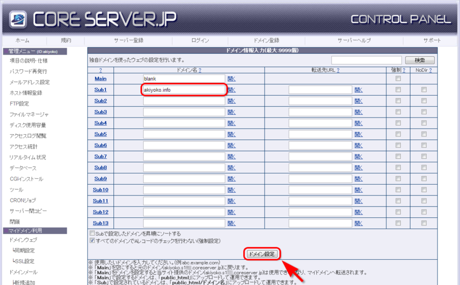Click the ドメイン設定 submit button
The image size is (460, 285).
262,254
